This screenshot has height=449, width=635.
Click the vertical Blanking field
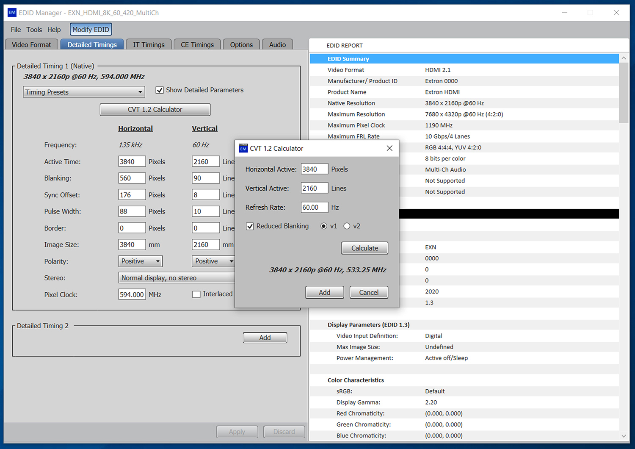[206, 178]
